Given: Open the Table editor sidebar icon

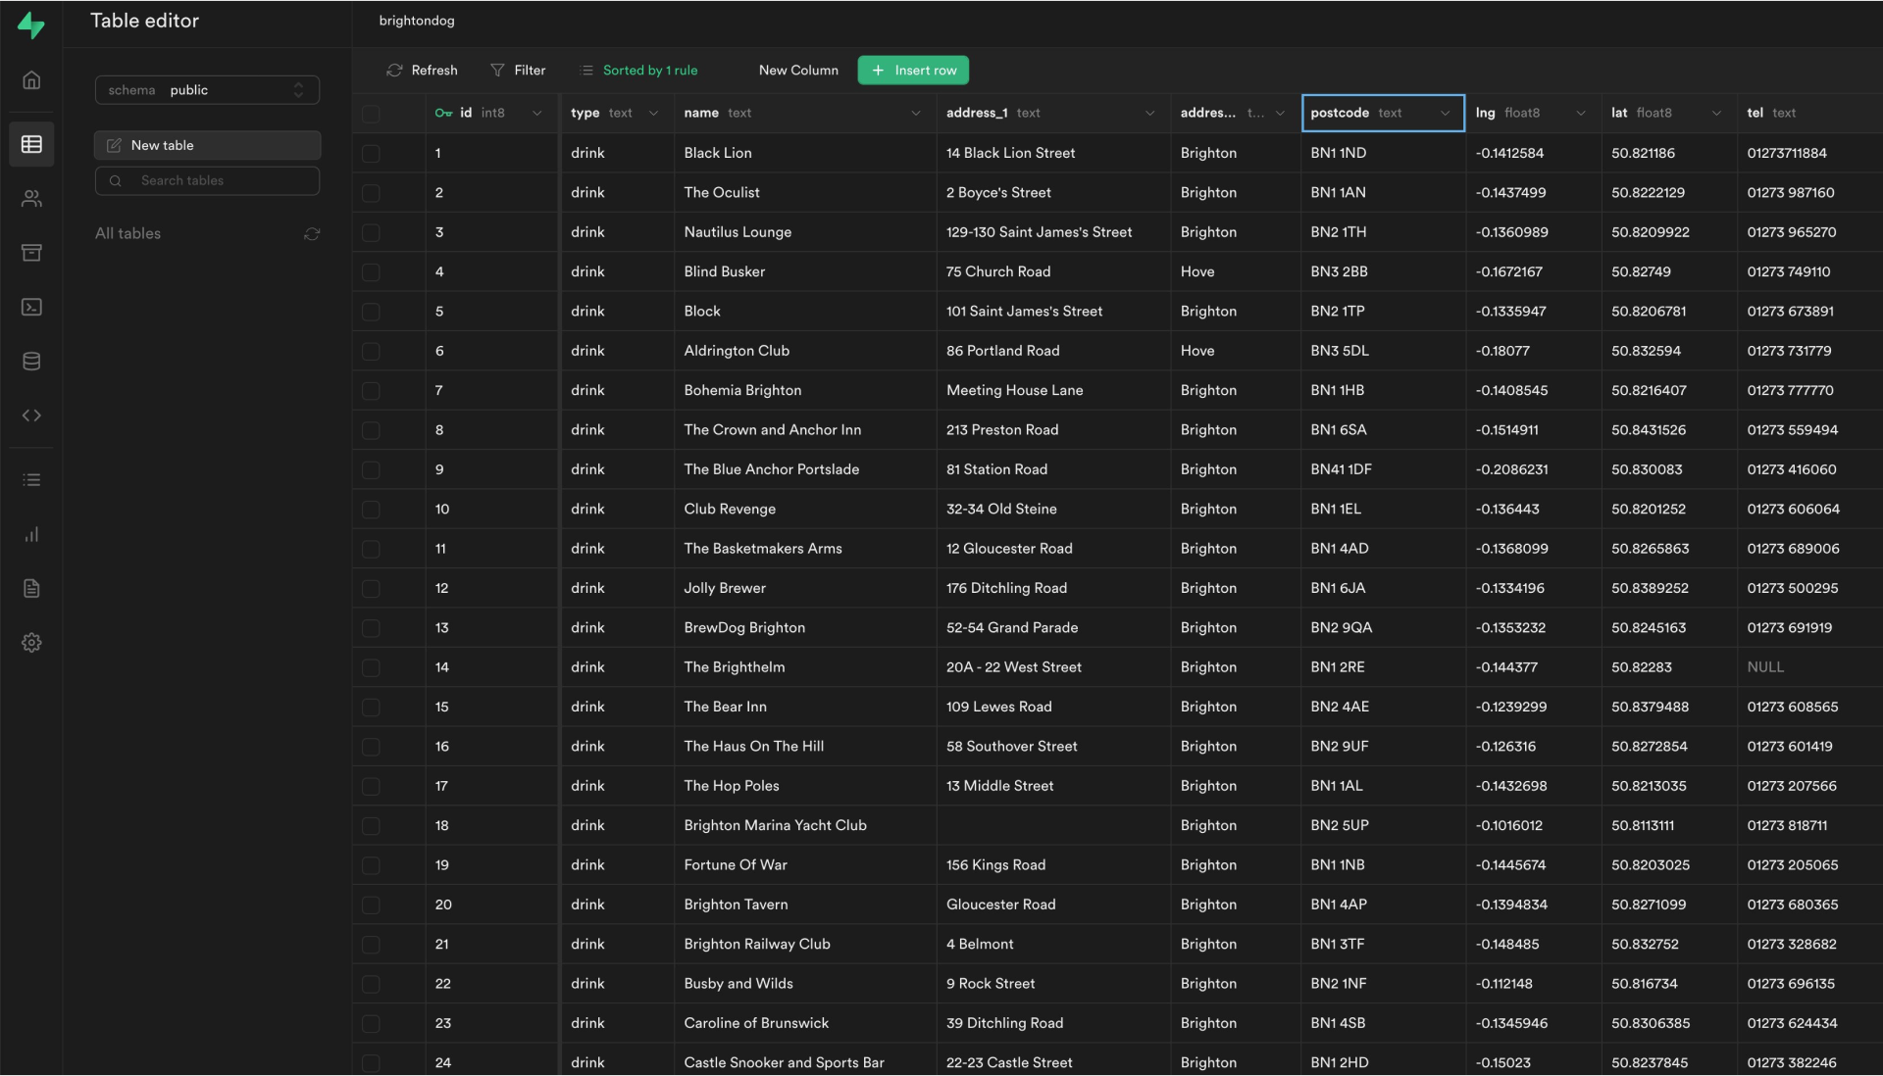Looking at the screenshot, I should [x=31, y=144].
